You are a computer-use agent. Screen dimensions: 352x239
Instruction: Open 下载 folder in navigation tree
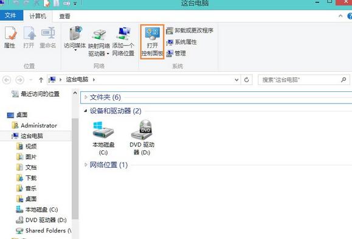tap(27, 178)
